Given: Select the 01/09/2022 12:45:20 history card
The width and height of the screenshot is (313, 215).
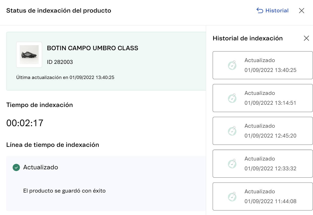Looking at the screenshot, I should pyautogui.click(x=263, y=131).
